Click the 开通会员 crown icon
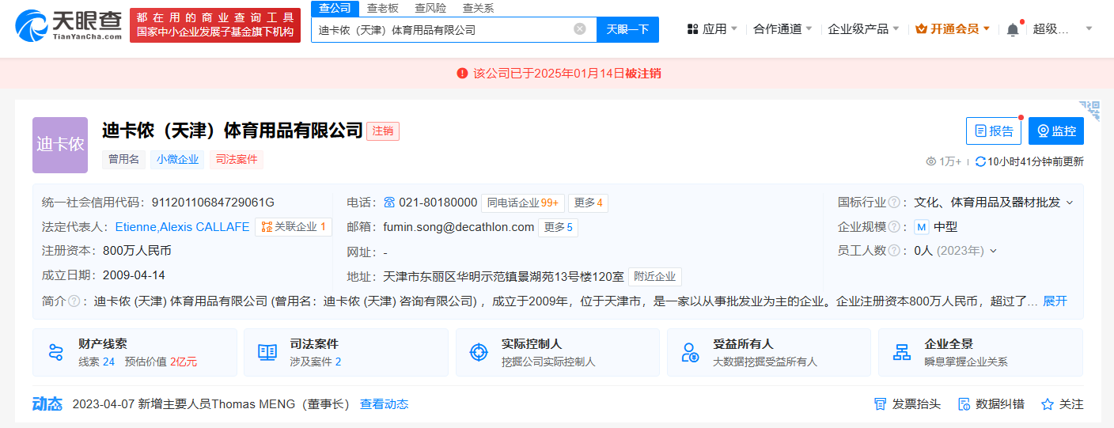This screenshot has width=1114, height=428. pos(921,29)
